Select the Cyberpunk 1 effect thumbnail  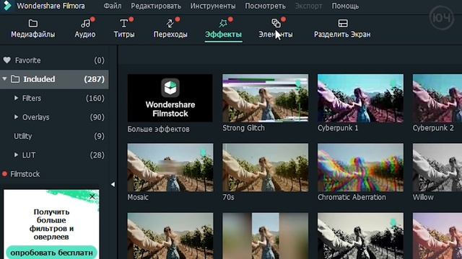[360, 98]
